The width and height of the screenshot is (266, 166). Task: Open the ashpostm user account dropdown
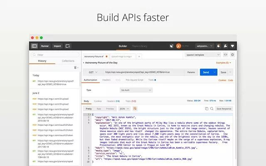coord(204,46)
